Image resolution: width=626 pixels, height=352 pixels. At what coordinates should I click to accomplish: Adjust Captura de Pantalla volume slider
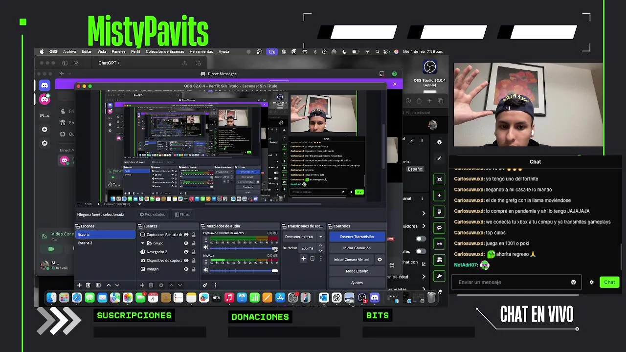(x=243, y=248)
